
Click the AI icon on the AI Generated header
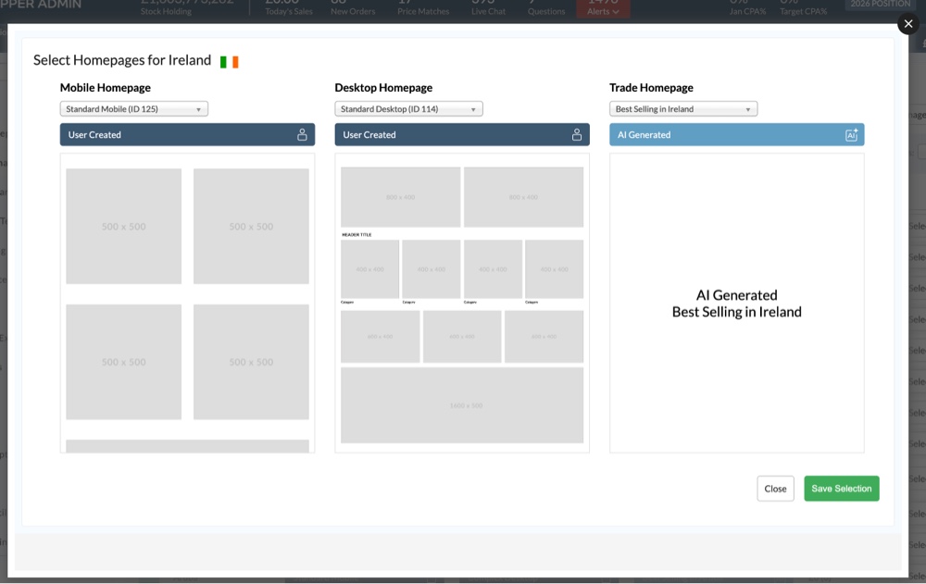click(851, 133)
